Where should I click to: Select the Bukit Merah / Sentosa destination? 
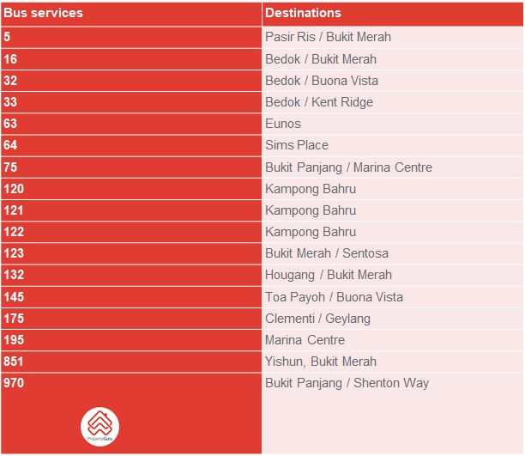click(326, 253)
